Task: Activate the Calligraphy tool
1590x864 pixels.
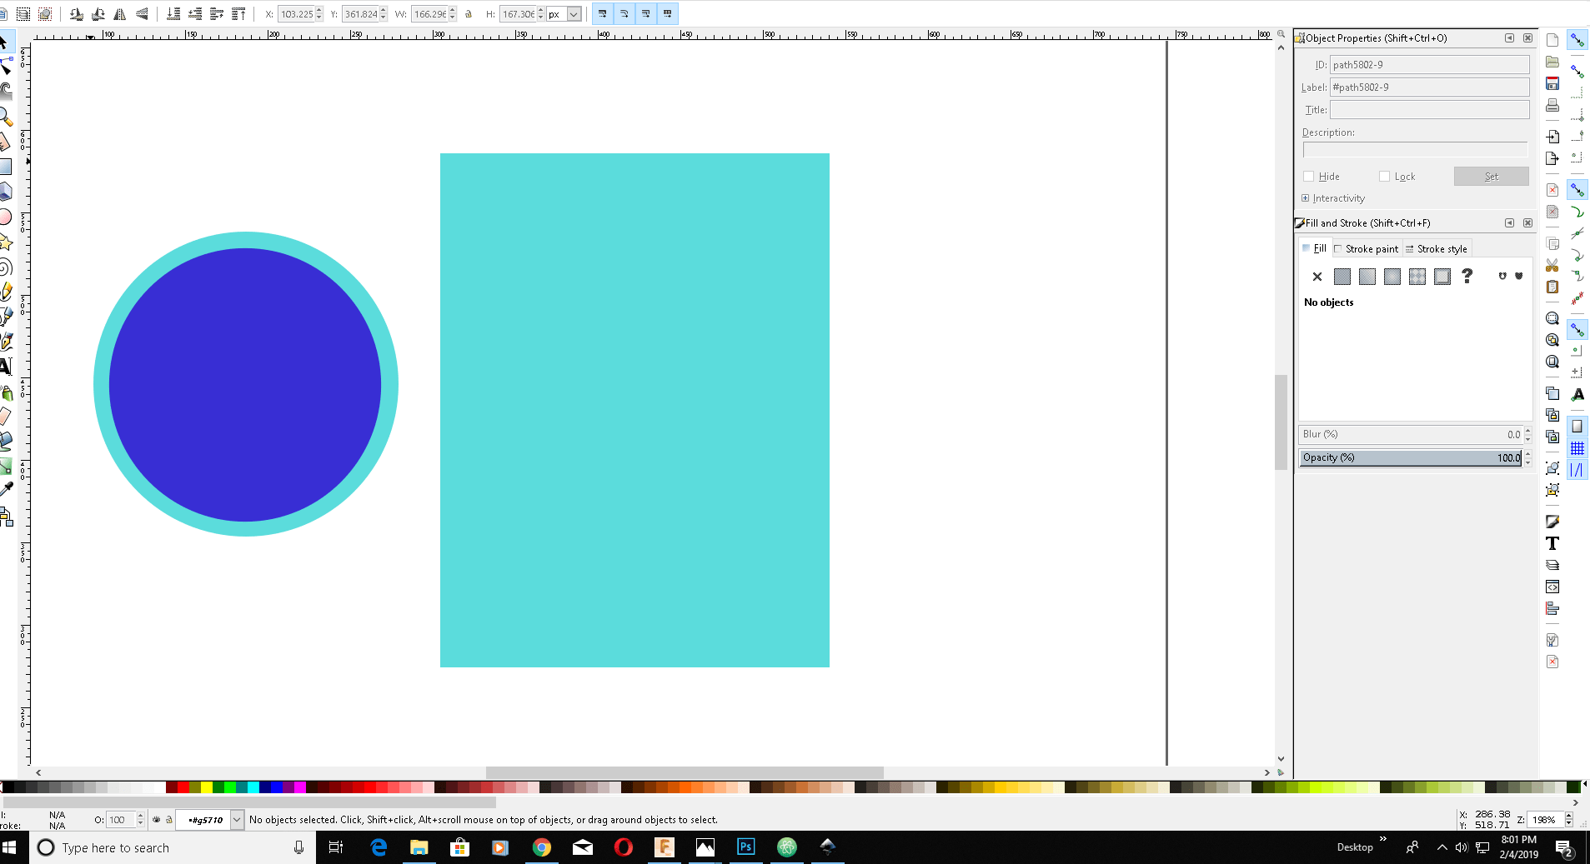Action: [x=7, y=340]
